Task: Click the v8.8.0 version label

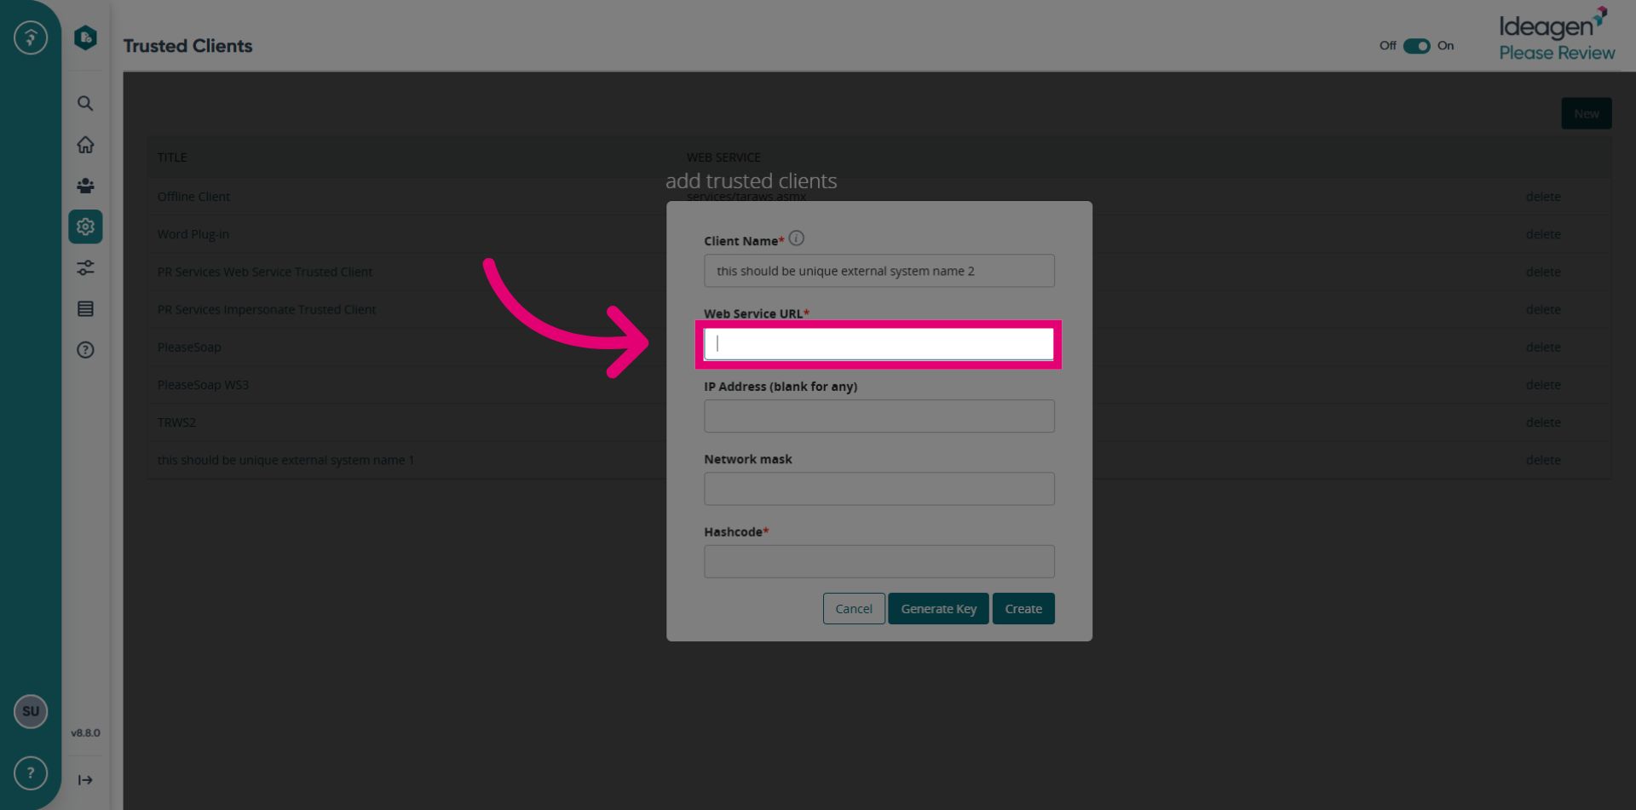Action: (85, 732)
